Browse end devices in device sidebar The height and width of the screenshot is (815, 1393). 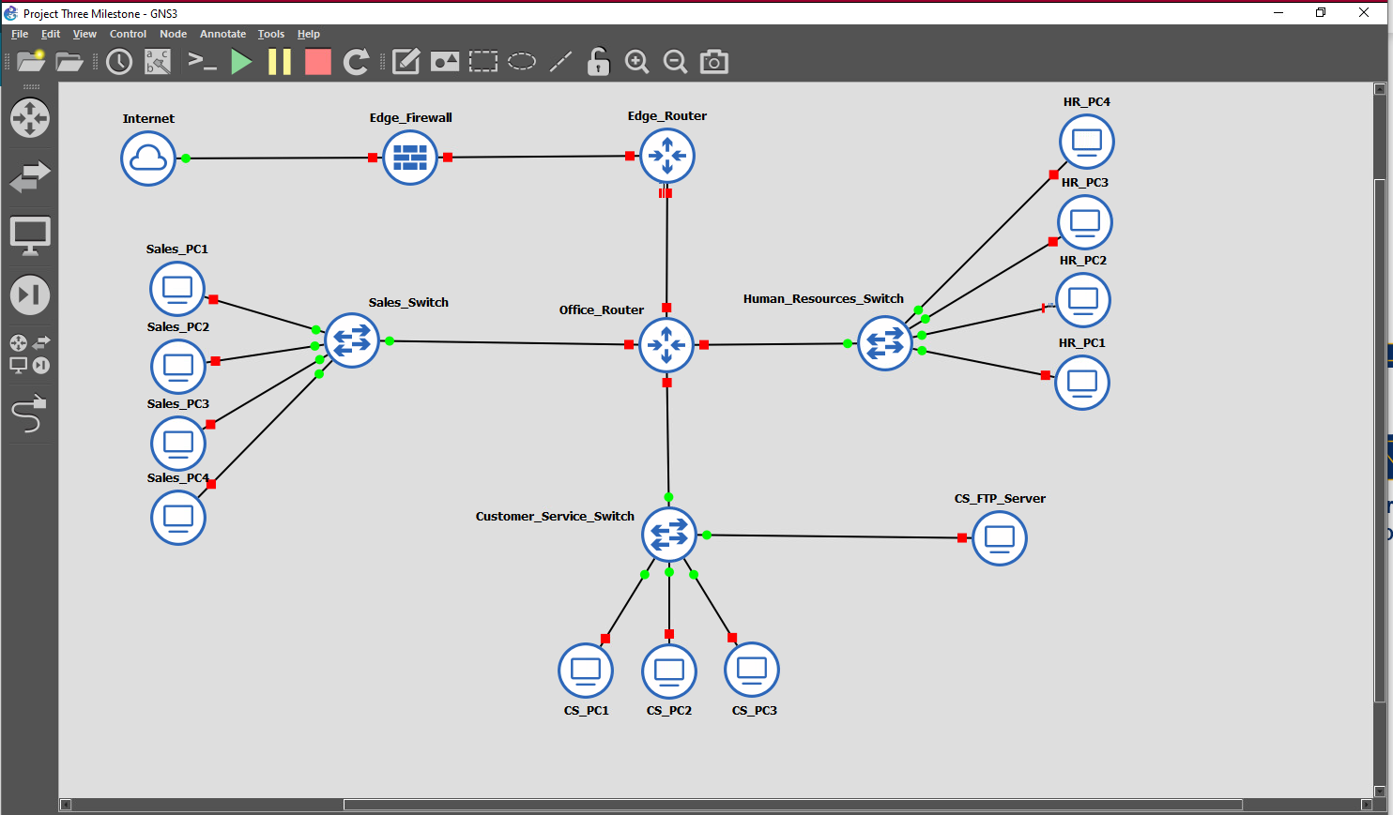click(x=30, y=236)
